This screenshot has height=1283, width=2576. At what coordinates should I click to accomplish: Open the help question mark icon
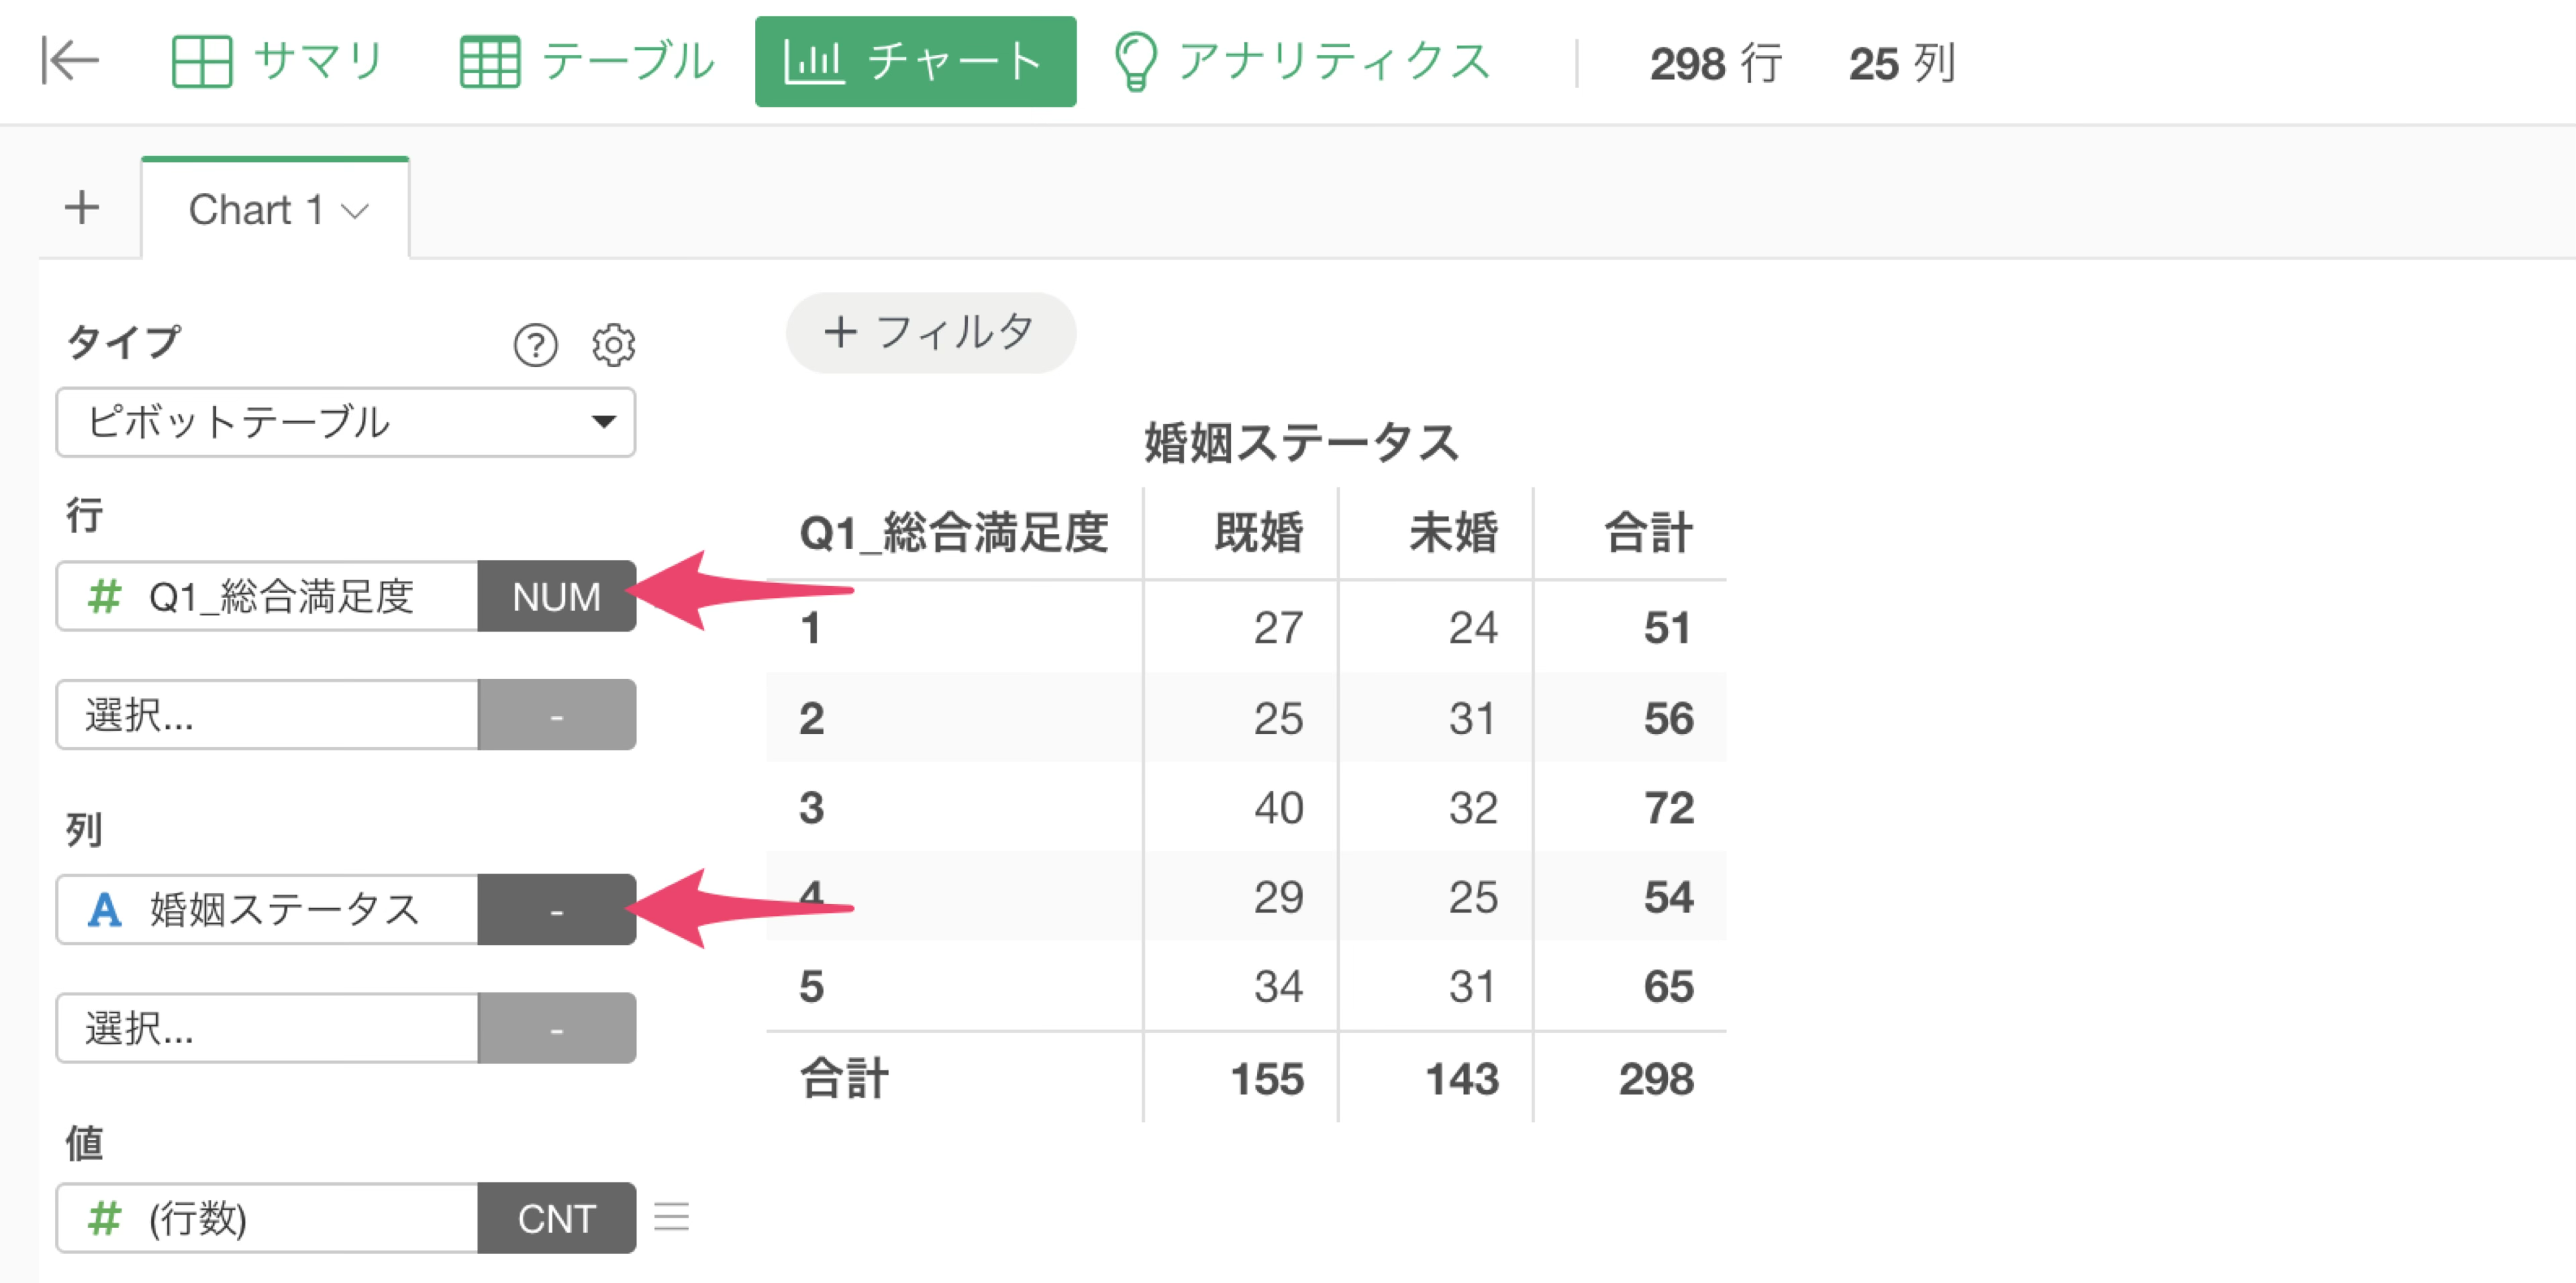(536, 345)
